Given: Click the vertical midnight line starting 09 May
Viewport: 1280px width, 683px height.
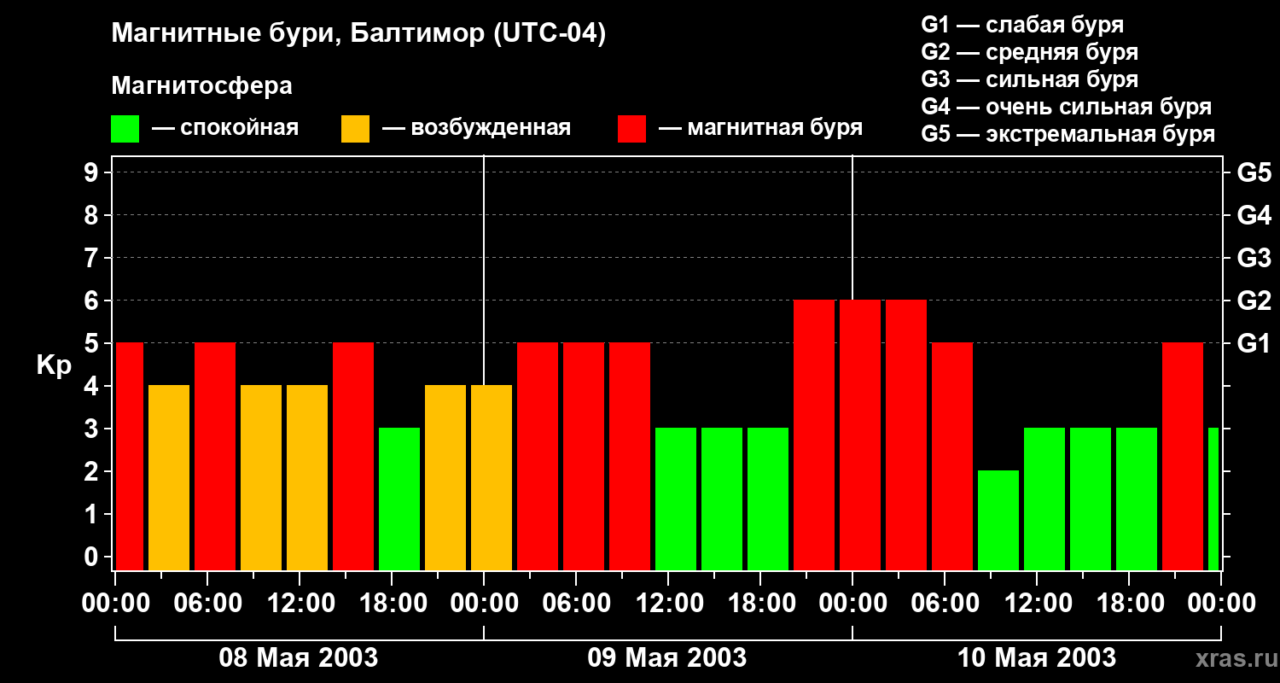Looking at the screenshot, I should click(484, 270).
